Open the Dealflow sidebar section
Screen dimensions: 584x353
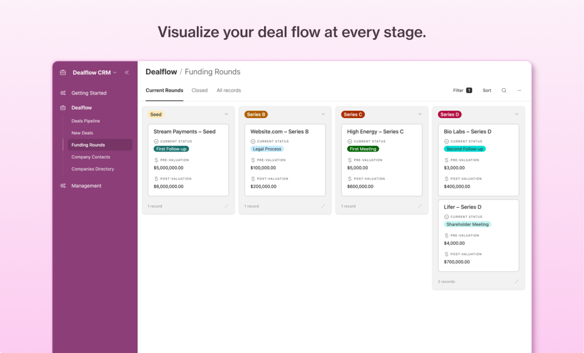tap(82, 108)
